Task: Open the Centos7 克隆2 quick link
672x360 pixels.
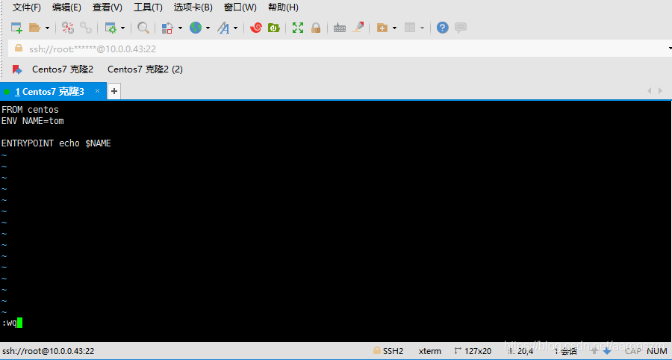Action: point(63,69)
